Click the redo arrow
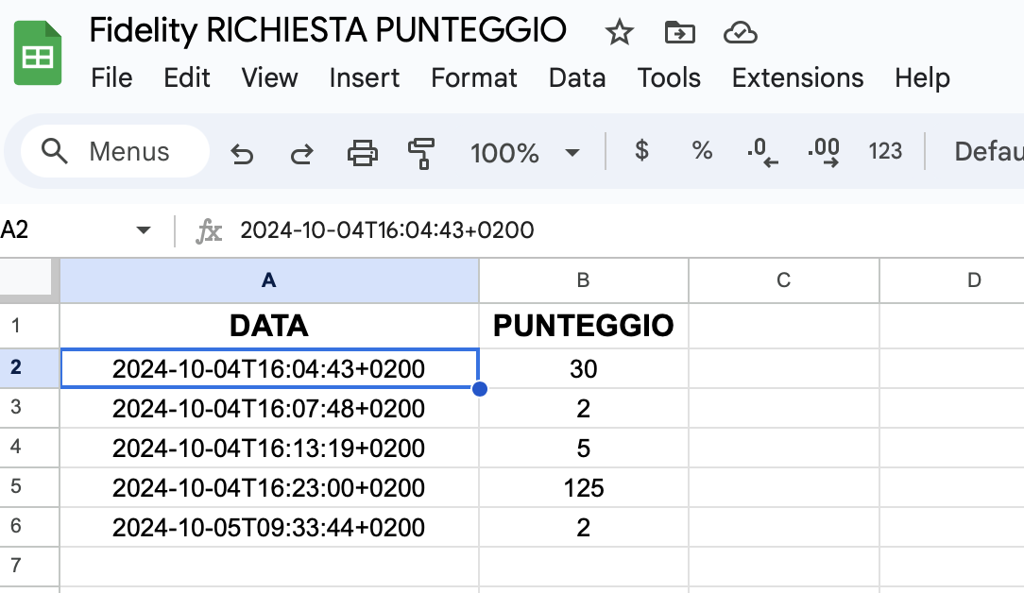1024x593 pixels. [301, 154]
